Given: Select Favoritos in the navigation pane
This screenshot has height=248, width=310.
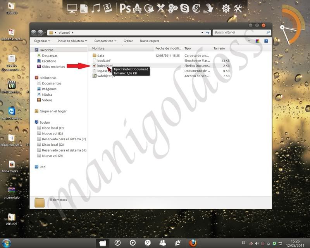Looking at the screenshot, I should [46, 50].
